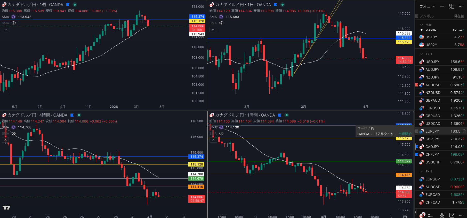Click the add symbol plus icon in watchlist
The width and height of the screenshot is (467, 218).
442,6
